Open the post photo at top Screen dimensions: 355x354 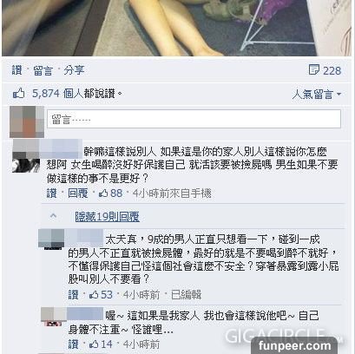click(x=176, y=28)
